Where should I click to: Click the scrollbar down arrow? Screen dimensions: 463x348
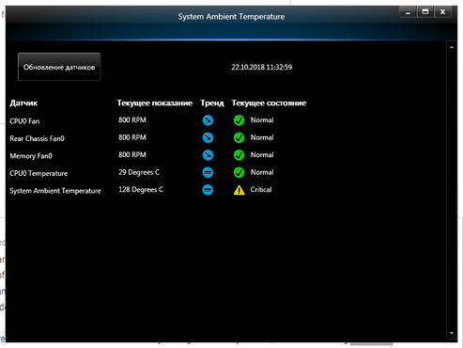[452, 333]
